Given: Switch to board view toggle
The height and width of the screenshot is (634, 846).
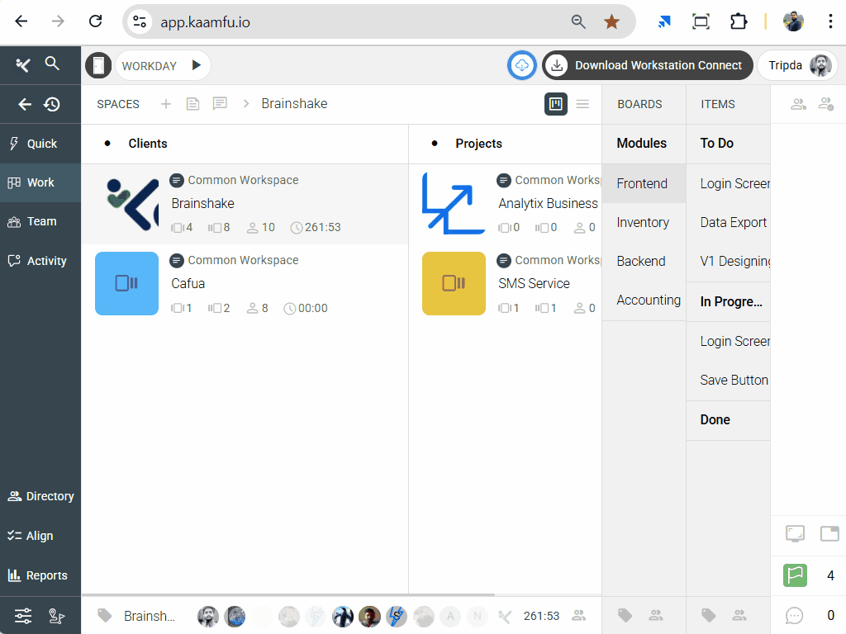Looking at the screenshot, I should 556,104.
